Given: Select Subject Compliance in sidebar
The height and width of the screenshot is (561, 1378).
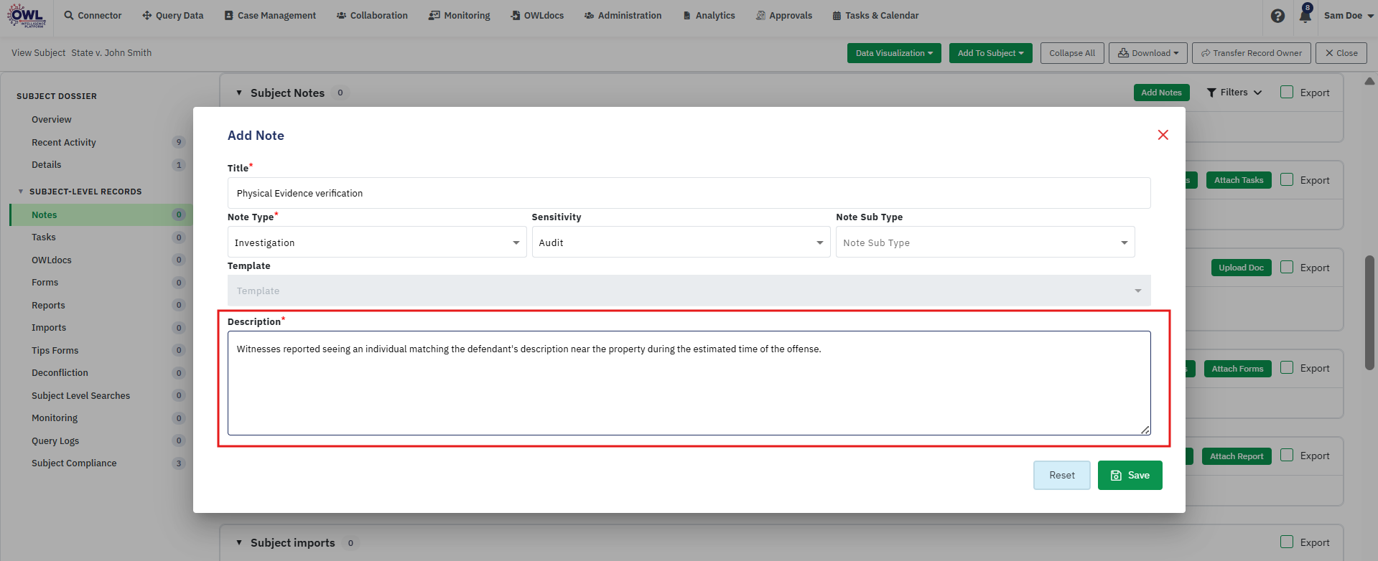Looking at the screenshot, I should 74,463.
